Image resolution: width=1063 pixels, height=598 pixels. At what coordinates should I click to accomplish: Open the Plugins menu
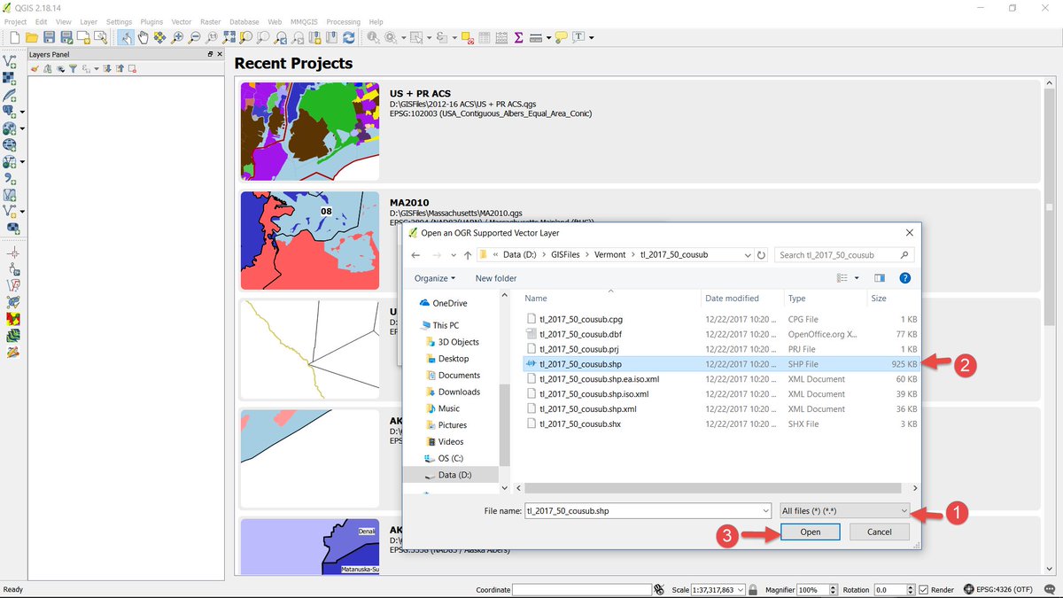tap(151, 21)
